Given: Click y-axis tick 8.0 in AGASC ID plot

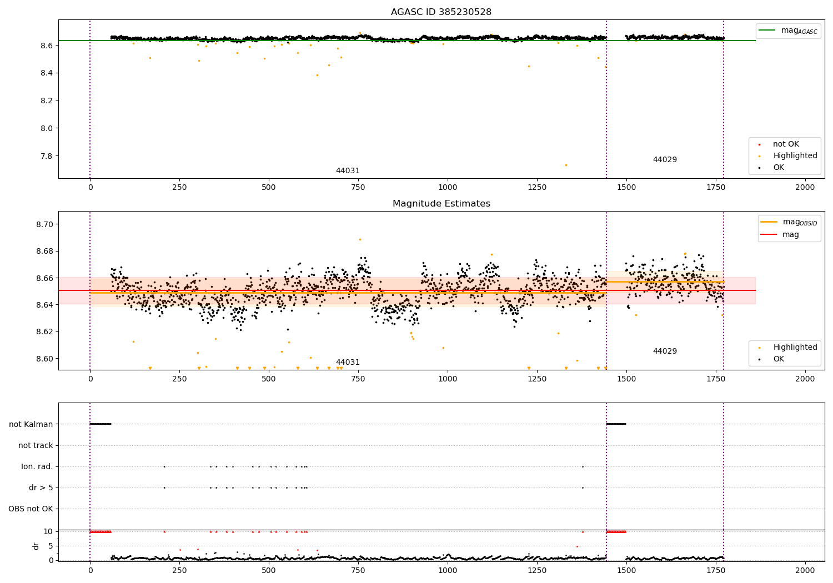Looking at the screenshot, I should point(47,128).
